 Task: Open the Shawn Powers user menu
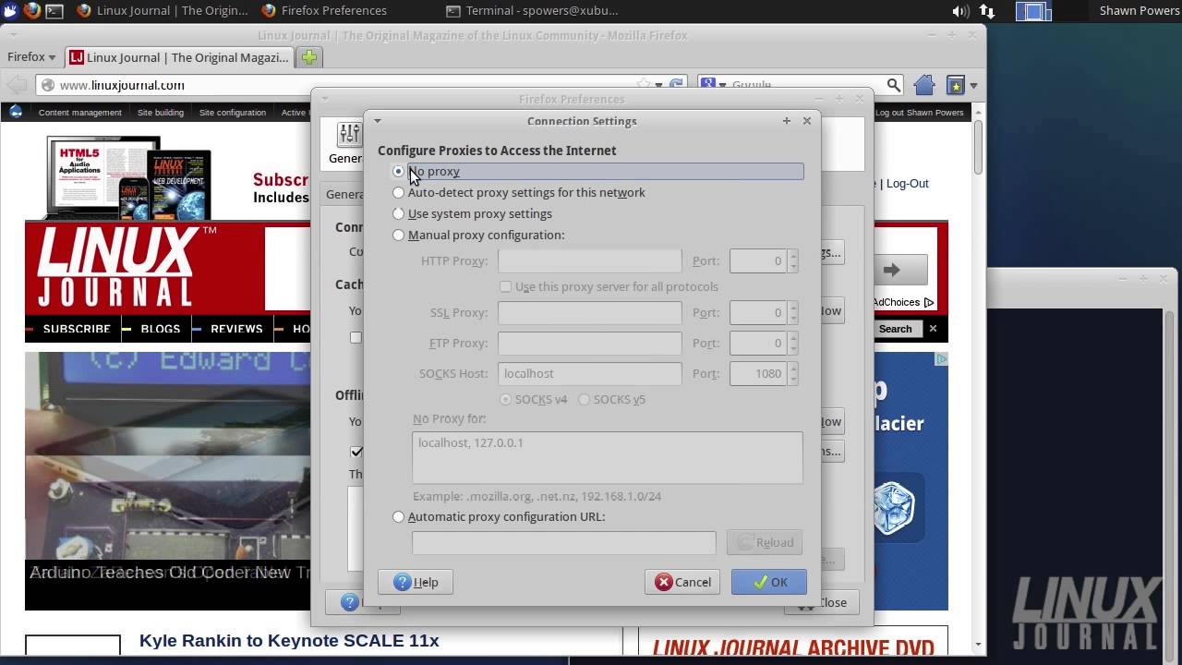pos(1140,11)
